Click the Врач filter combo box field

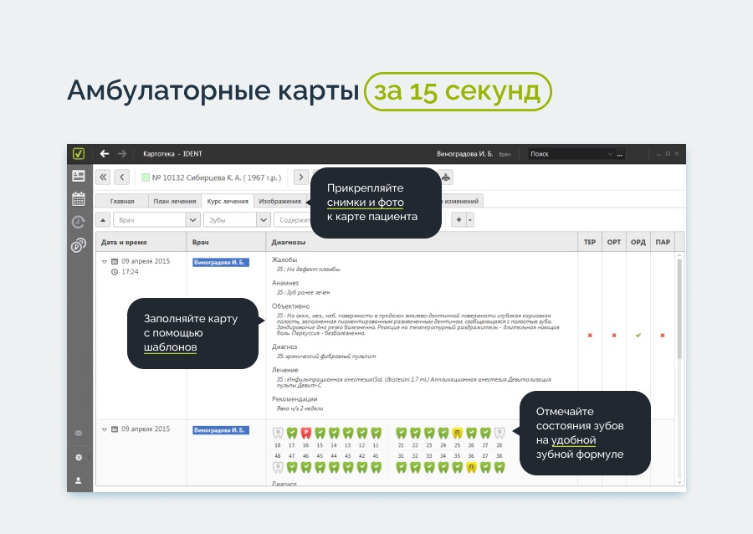tap(156, 220)
